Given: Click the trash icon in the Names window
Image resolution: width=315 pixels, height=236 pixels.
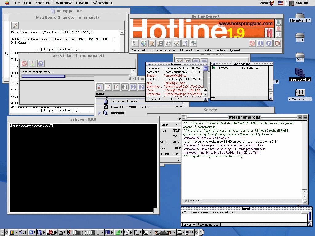Looking at the screenshot, I should point(213,98).
